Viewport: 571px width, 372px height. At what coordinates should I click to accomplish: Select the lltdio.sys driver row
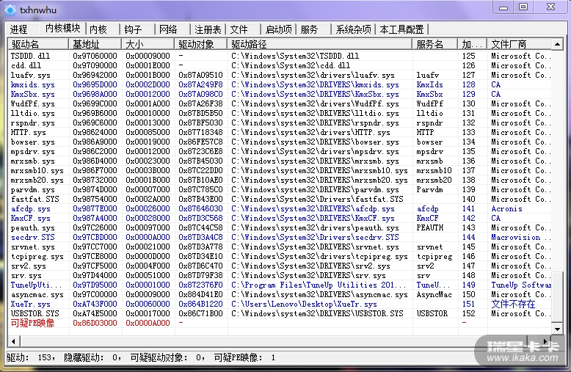pyautogui.click(x=280, y=113)
